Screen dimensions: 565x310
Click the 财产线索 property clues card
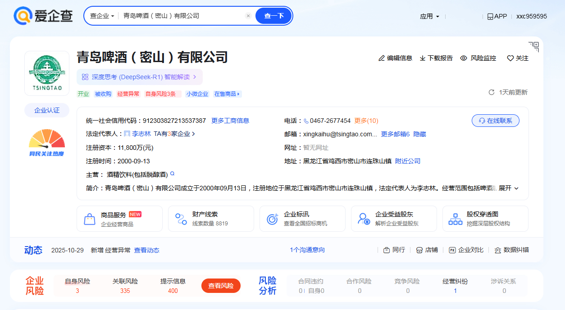(210, 219)
